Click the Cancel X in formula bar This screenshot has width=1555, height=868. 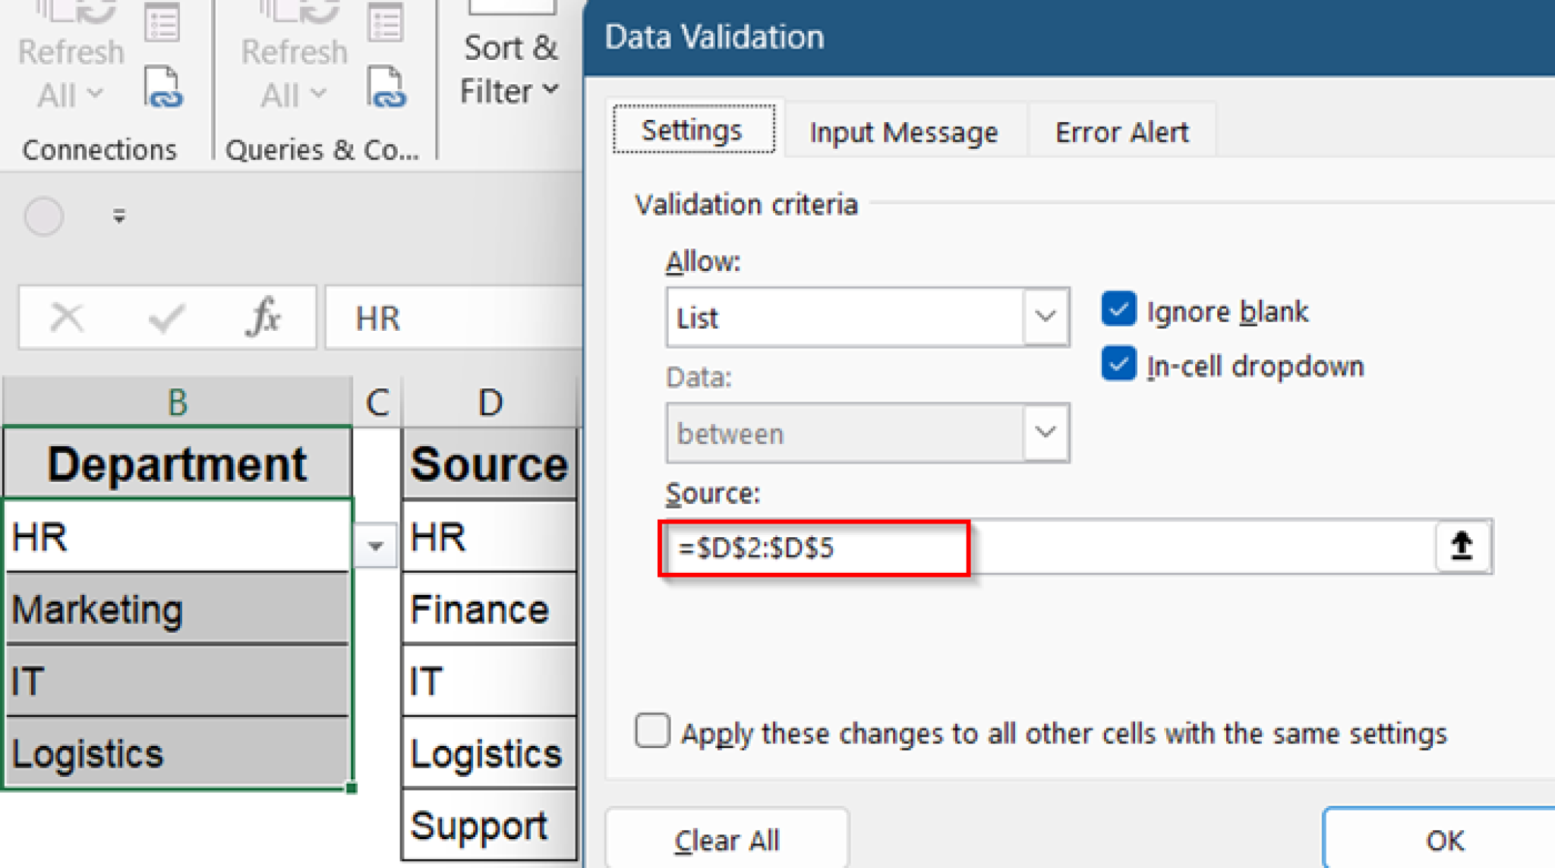click(67, 317)
